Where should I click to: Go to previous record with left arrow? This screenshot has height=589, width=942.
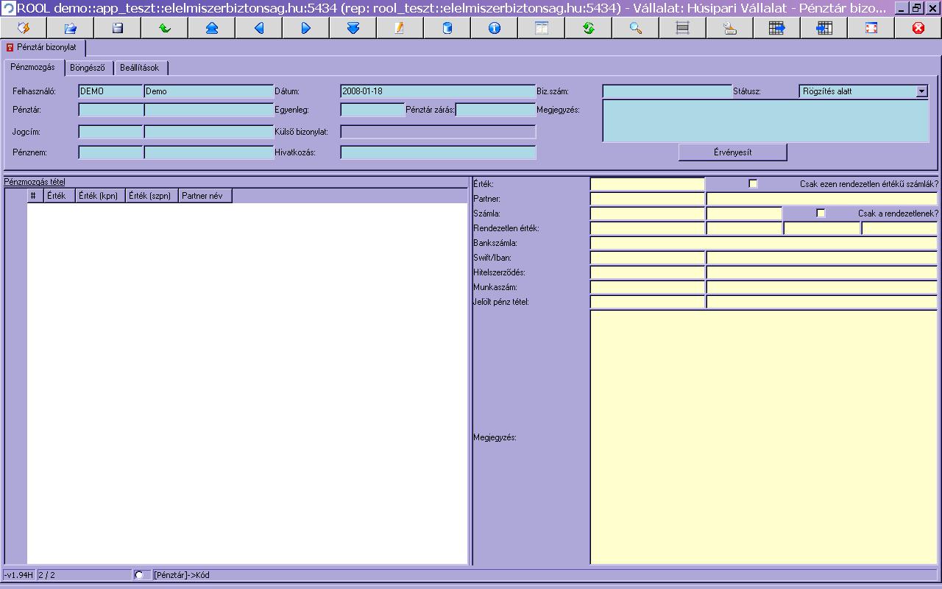(x=259, y=28)
